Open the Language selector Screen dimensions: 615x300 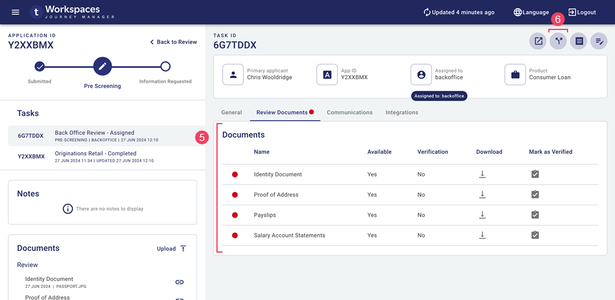tap(531, 12)
